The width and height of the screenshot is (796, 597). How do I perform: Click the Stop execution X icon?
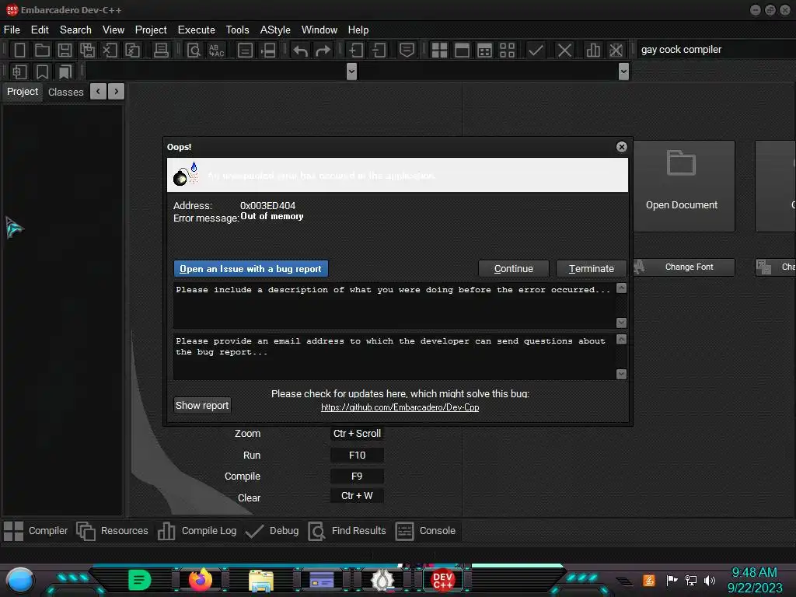[564, 51]
